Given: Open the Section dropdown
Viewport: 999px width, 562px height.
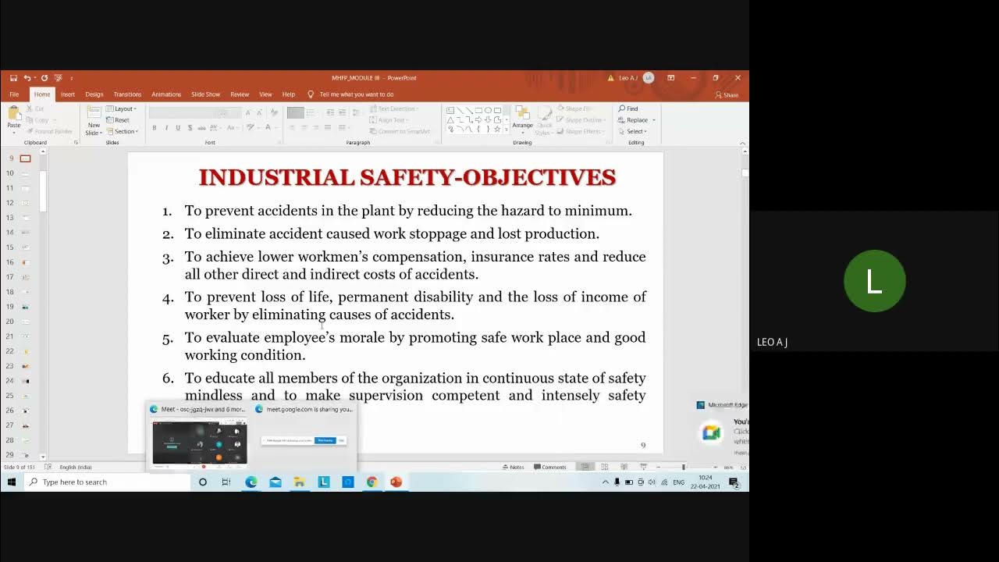Looking at the screenshot, I should (122, 131).
